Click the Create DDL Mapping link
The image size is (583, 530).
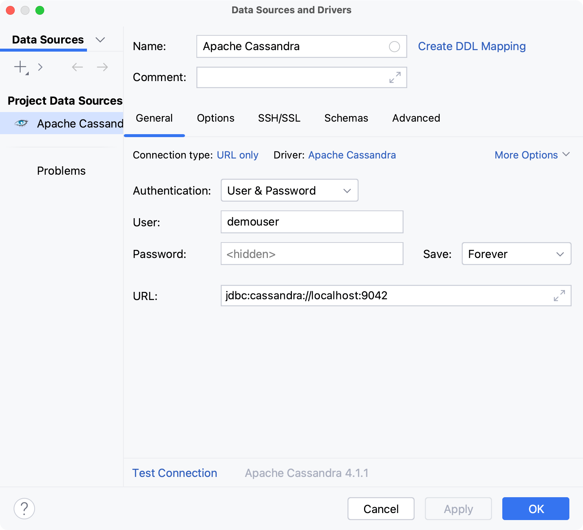[x=472, y=46]
